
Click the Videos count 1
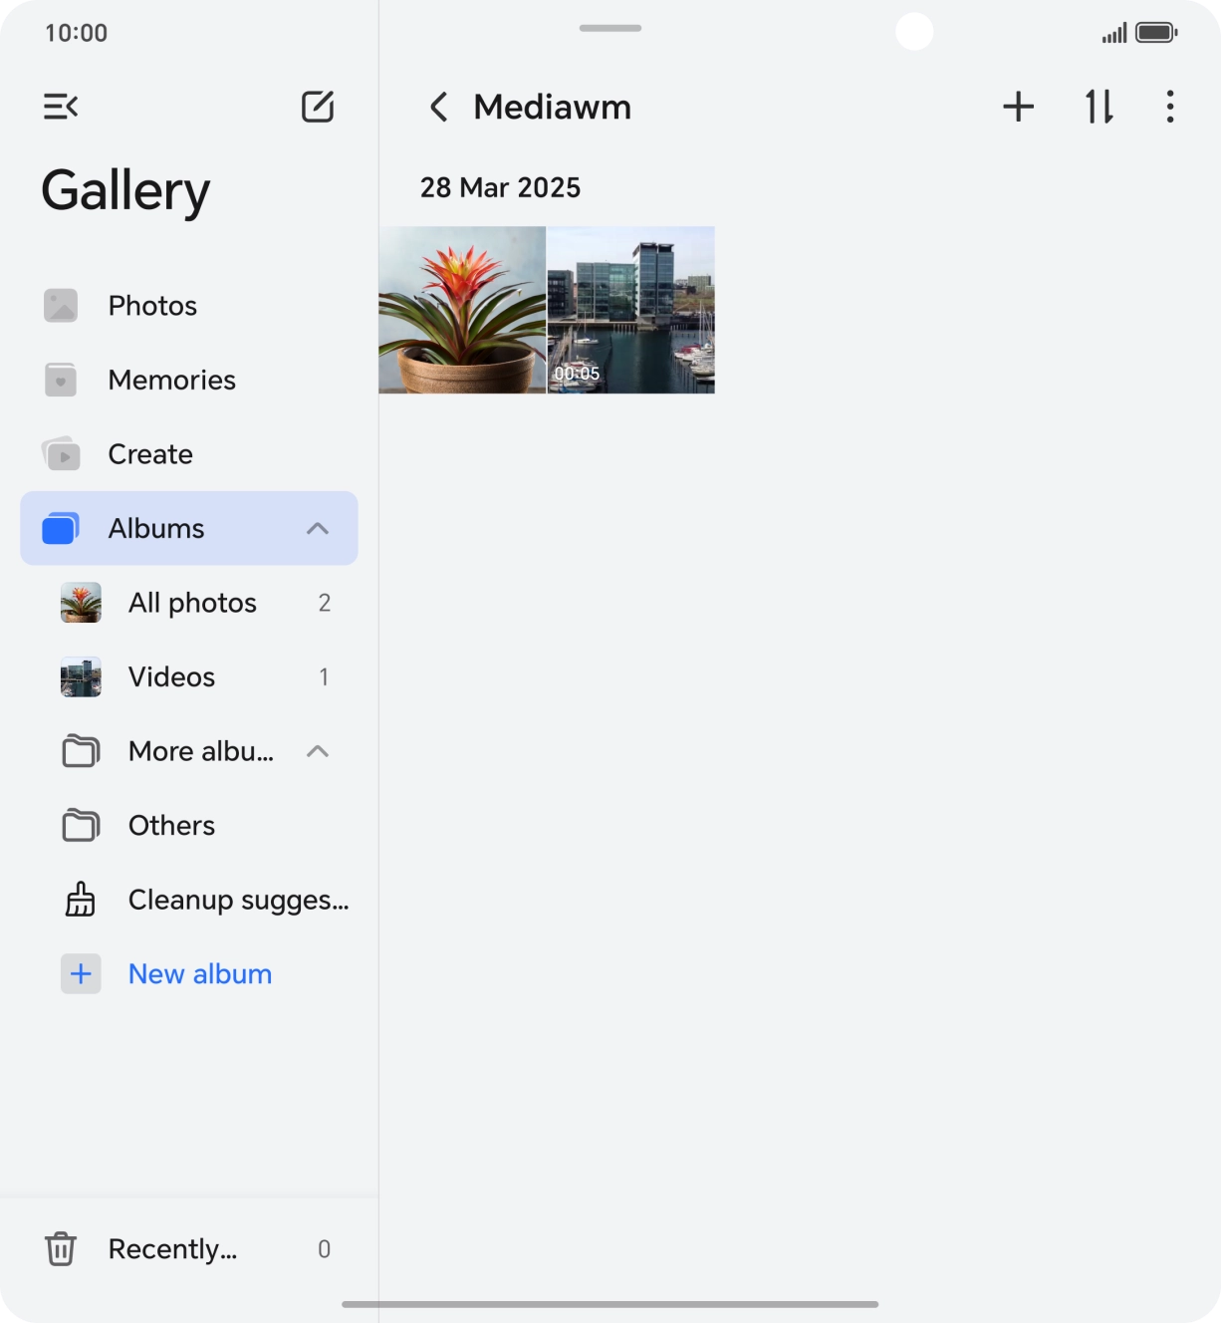pyautogui.click(x=324, y=676)
